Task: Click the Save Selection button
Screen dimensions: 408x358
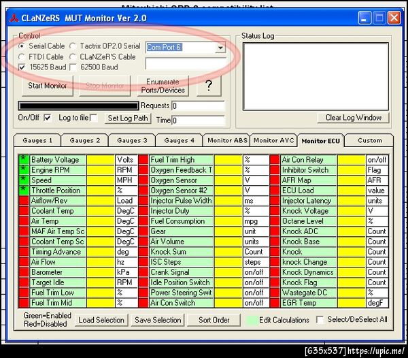Action: tap(158, 320)
